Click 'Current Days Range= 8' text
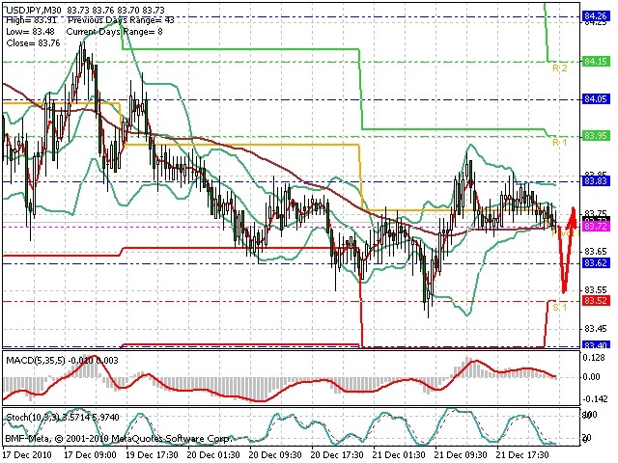 (114, 32)
